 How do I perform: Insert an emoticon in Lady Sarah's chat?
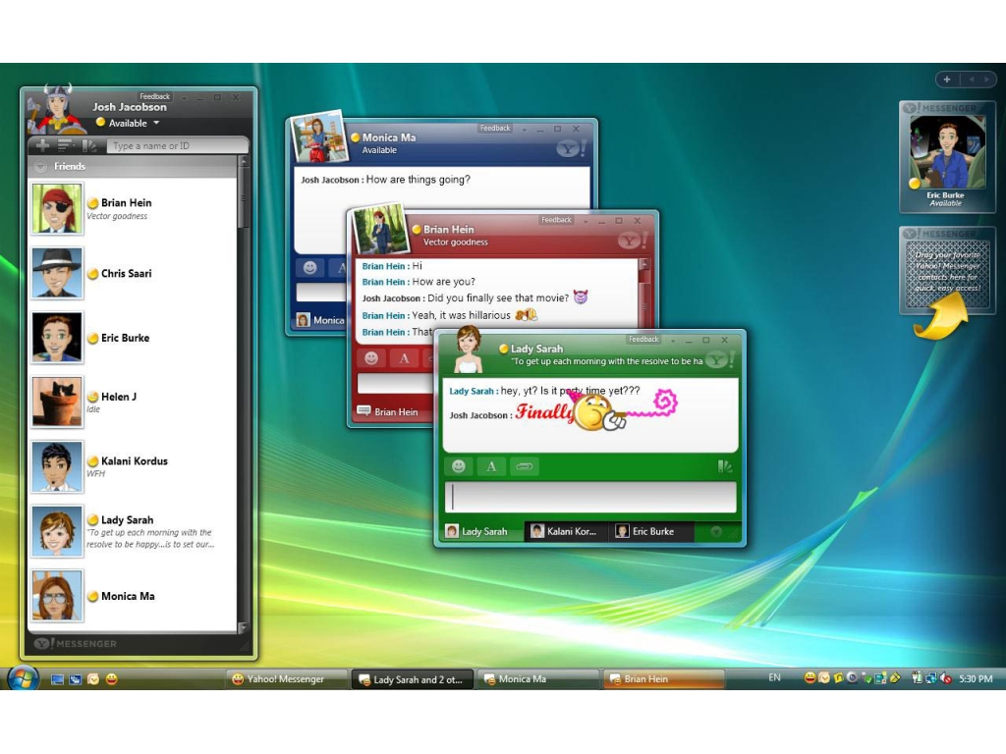pos(458,466)
